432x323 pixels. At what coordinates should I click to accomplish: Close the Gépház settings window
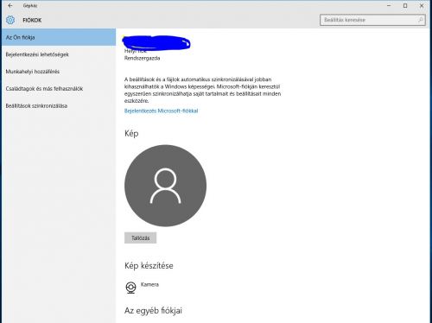point(422,5)
